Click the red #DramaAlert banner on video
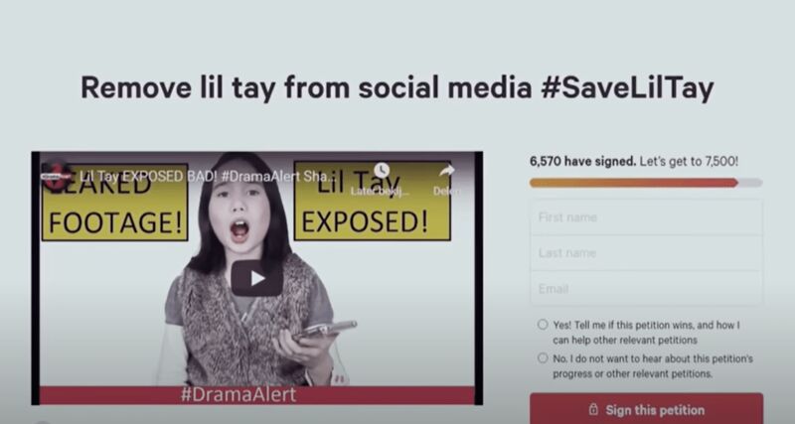 [x=257, y=395]
